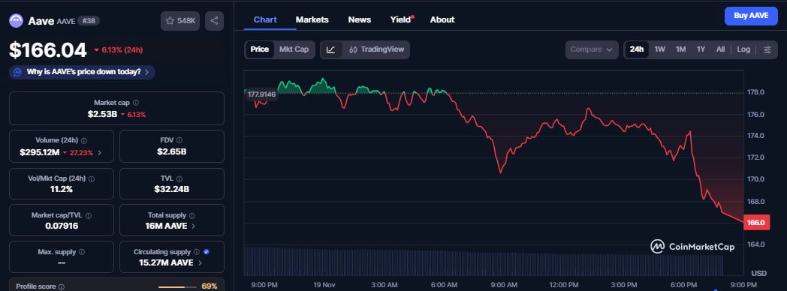The height and width of the screenshot is (291, 787).
Task: Click the 177.9146 opening price label
Action: [261, 94]
